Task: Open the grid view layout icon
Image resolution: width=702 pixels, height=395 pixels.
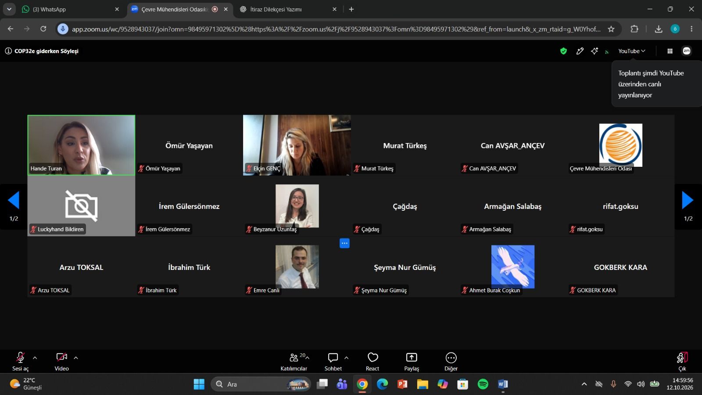Action: [x=670, y=51]
